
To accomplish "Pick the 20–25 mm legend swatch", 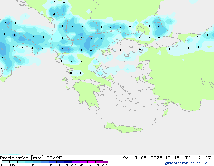I will (x=60, y=162).
